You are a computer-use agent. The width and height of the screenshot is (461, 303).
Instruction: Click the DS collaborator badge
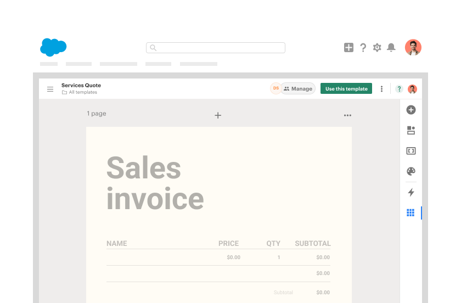pos(276,88)
